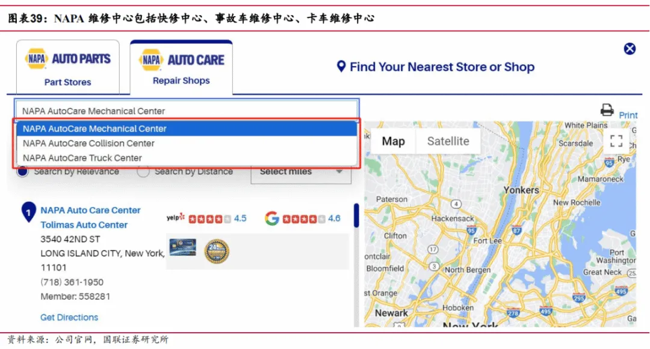Open the NAPA Auto Care Center link
This screenshot has height=349, width=650.
coord(90,210)
